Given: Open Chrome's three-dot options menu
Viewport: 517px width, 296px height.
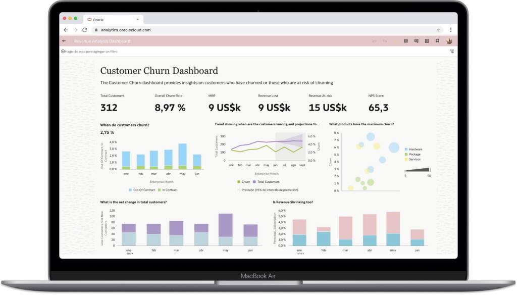Looking at the screenshot, I should point(451,30).
